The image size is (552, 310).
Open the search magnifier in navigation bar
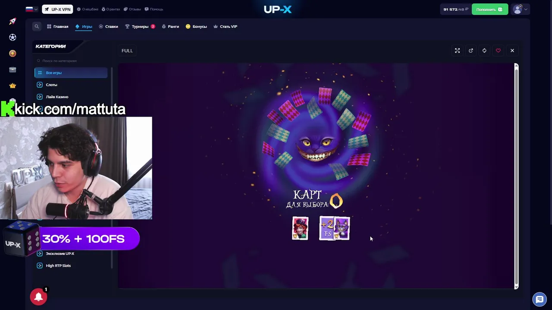coord(37,26)
